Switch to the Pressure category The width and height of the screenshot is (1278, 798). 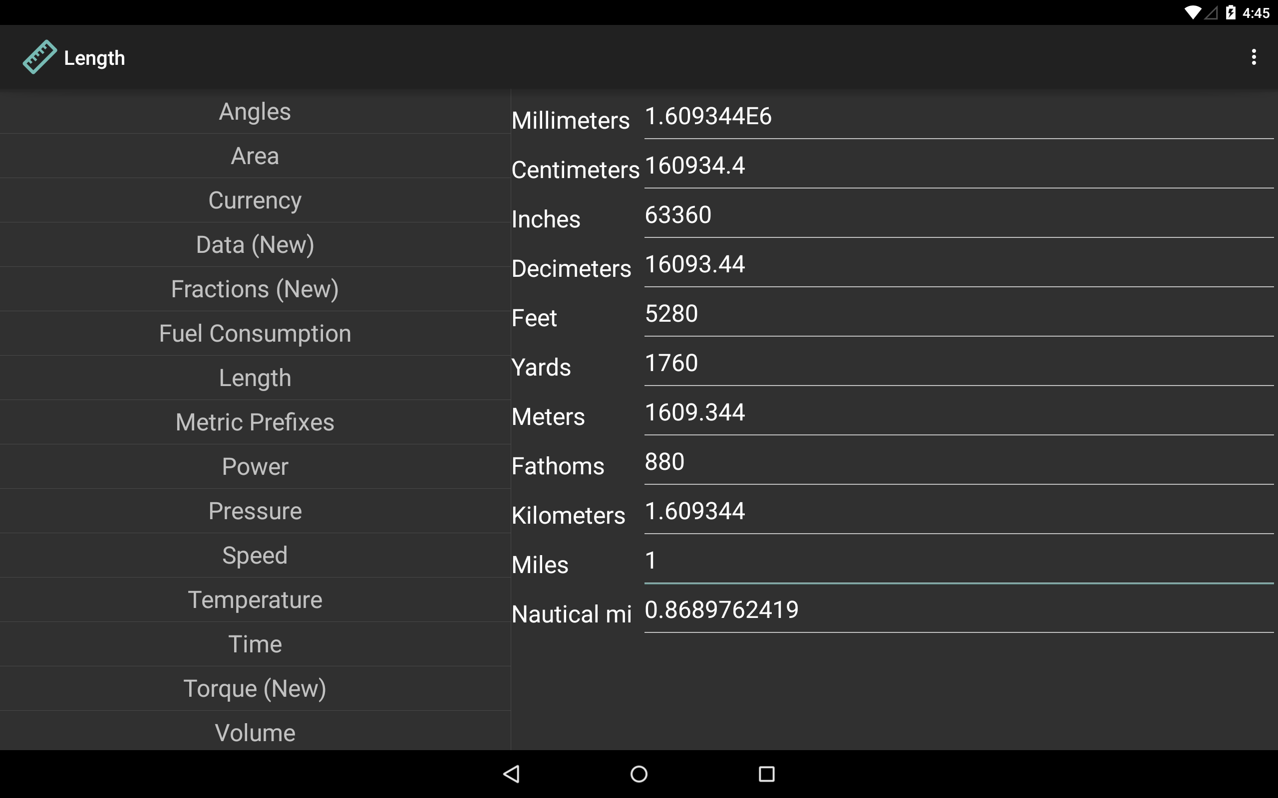click(255, 510)
